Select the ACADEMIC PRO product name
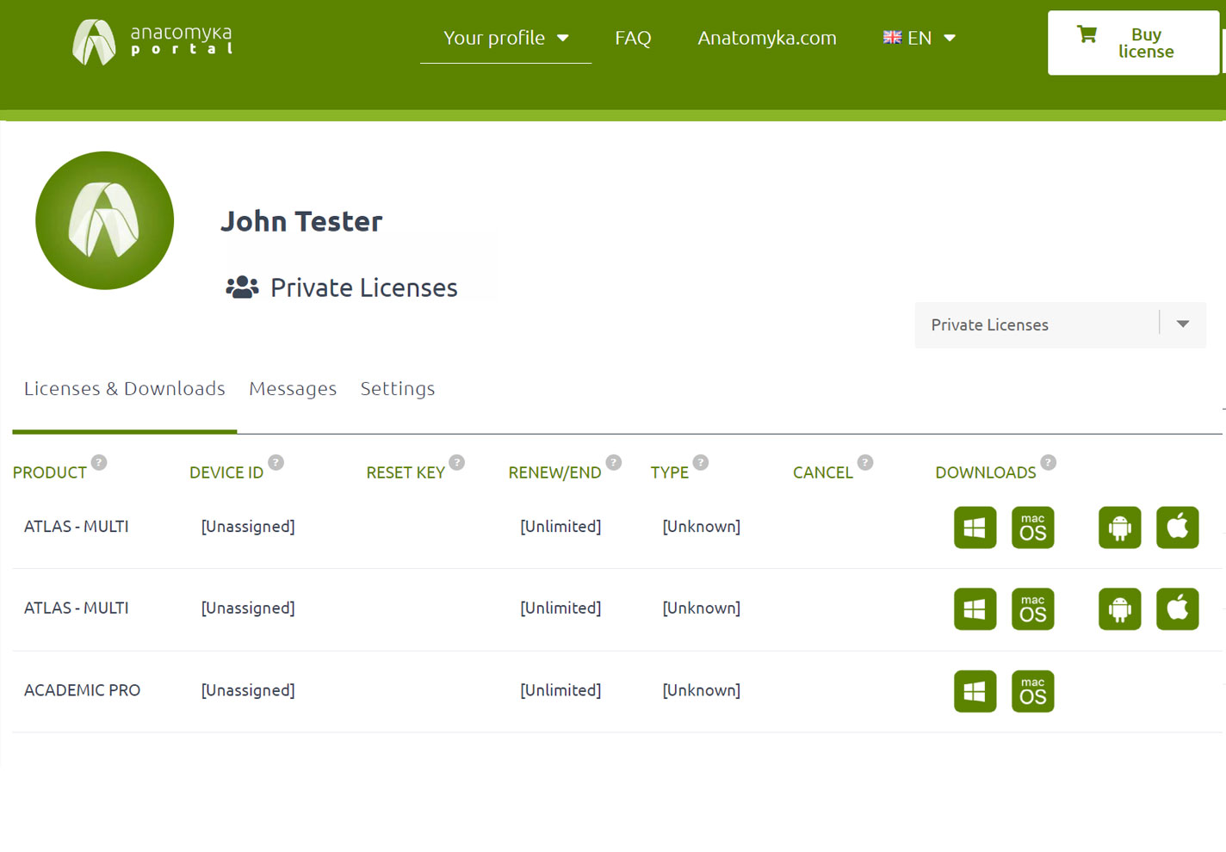Screen dimensions: 1226x852 click(x=82, y=690)
